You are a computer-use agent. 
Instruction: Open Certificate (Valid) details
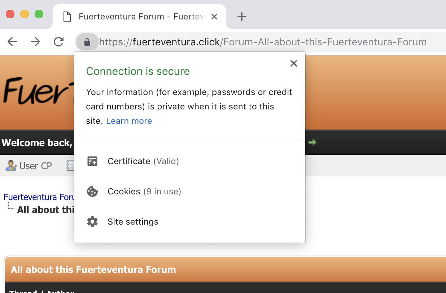[x=143, y=161]
